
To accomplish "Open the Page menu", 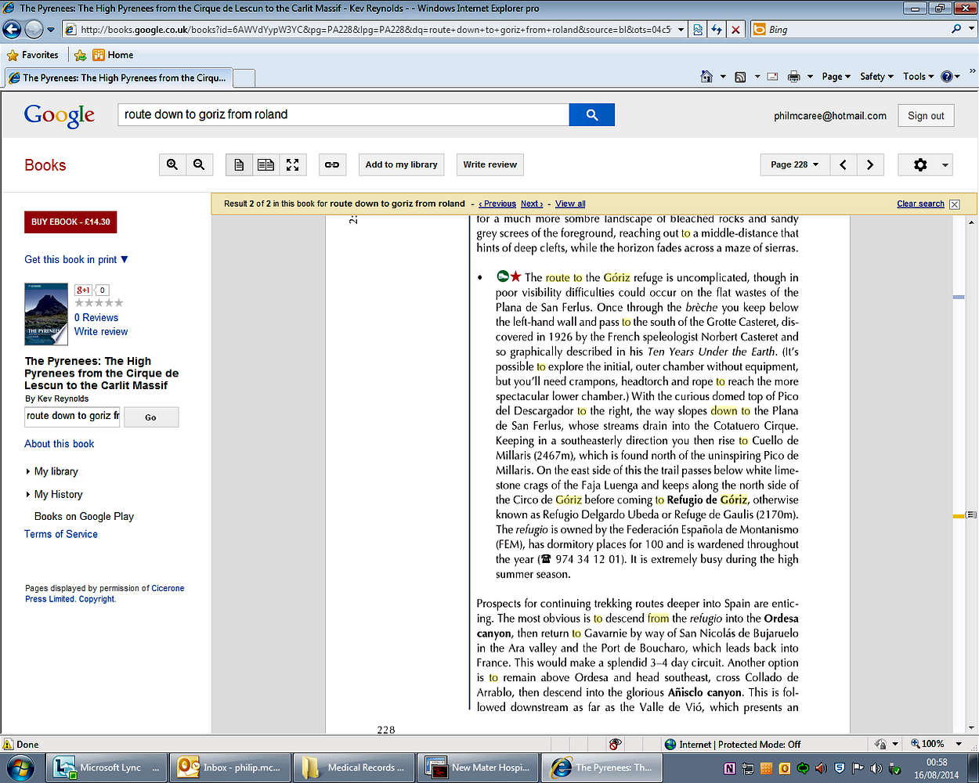I will click(x=836, y=77).
